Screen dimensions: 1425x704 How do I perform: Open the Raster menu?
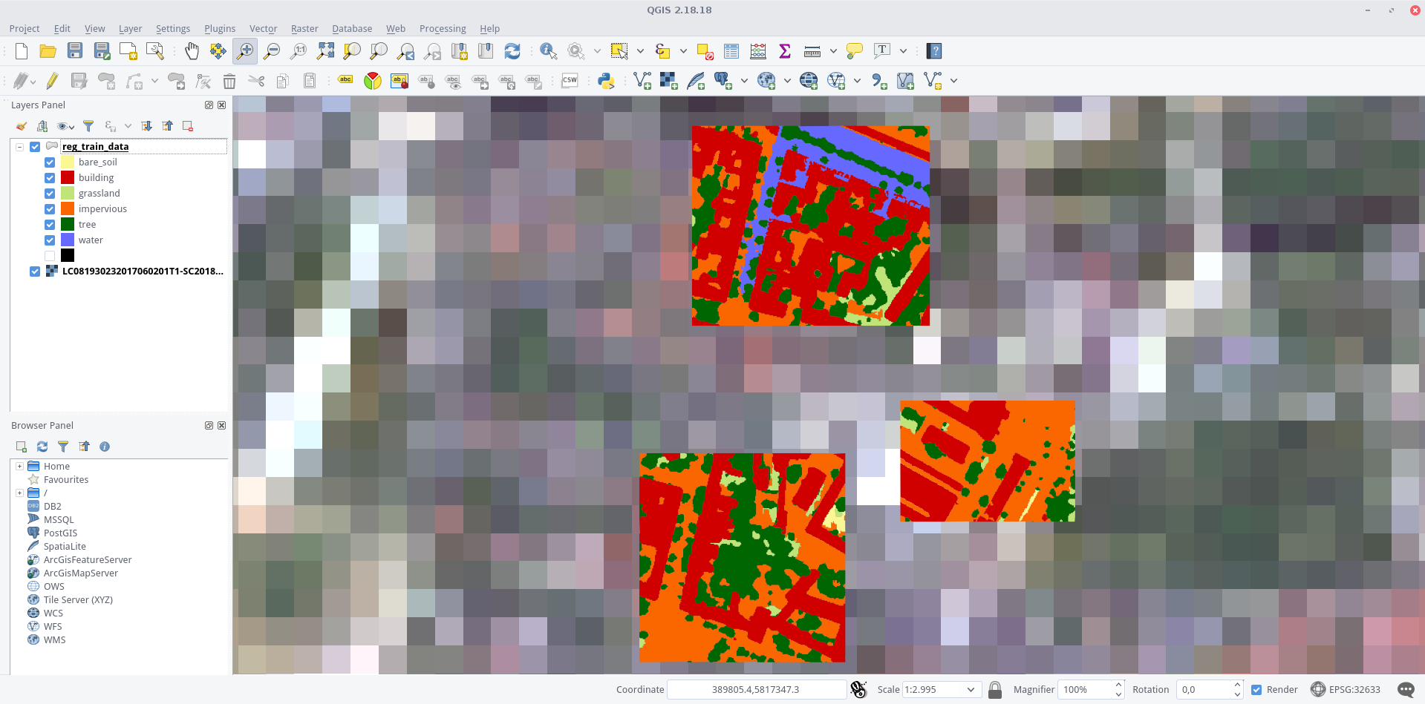click(x=304, y=29)
